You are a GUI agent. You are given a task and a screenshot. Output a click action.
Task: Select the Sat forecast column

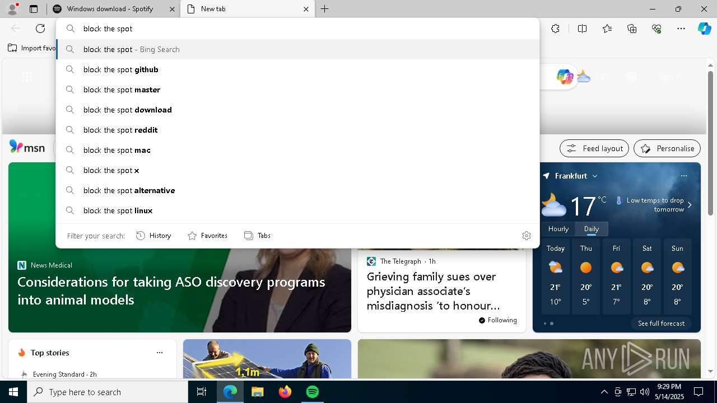647,277
